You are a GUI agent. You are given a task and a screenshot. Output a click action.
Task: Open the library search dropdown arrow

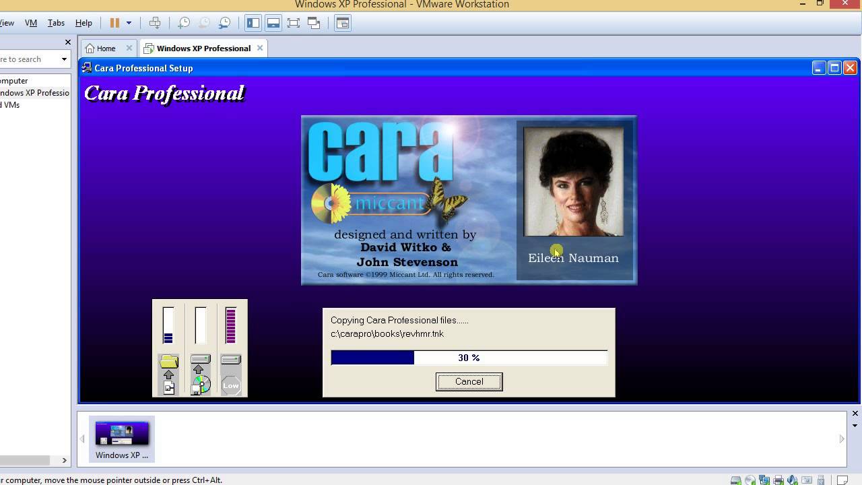pyautogui.click(x=64, y=59)
